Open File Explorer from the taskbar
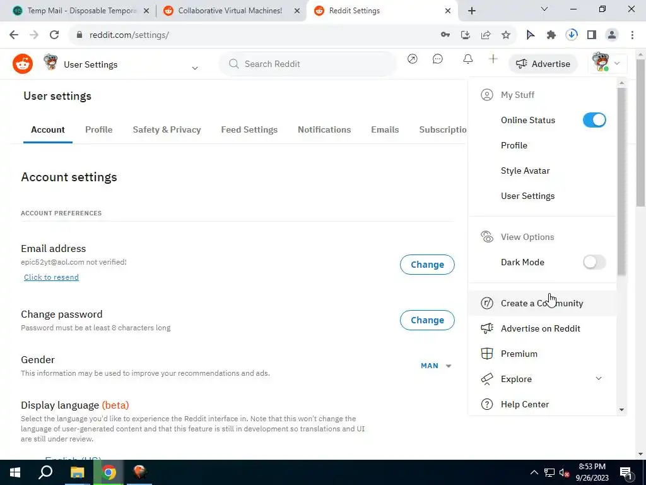 click(77, 472)
